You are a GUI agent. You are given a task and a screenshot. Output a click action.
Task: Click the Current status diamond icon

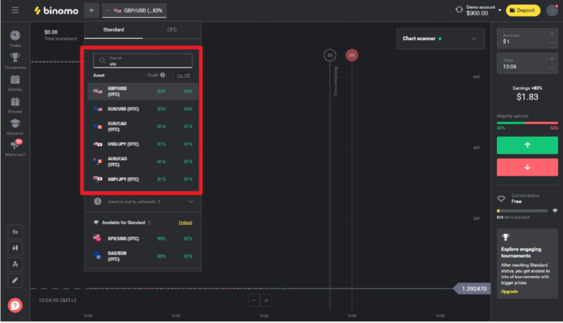(501, 198)
